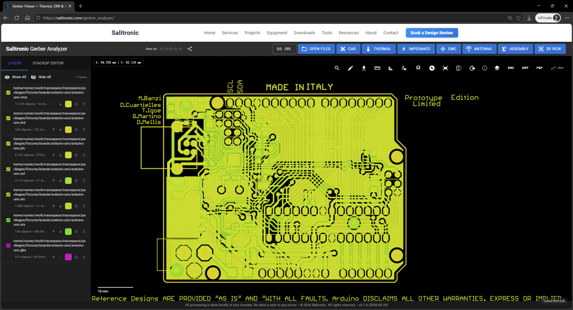Click move handle of arduino-uno.sts layer
The height and width of the screenshot is (310, 573).
pos(77,232)
